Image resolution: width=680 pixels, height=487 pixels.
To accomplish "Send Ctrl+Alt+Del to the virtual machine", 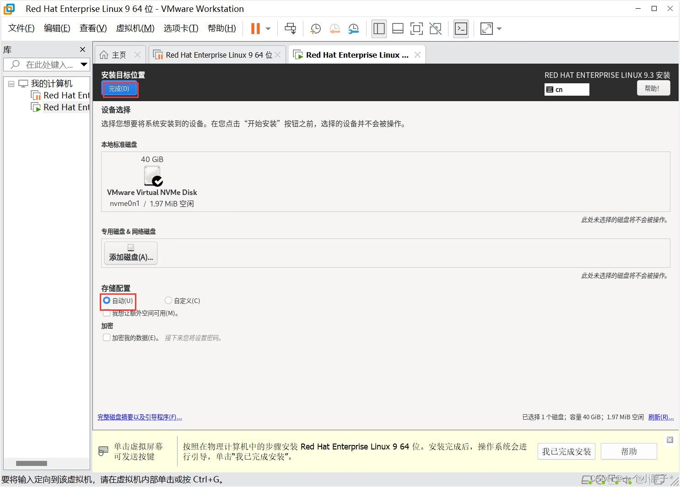I will pyautogui.click(x=290, y=28).
